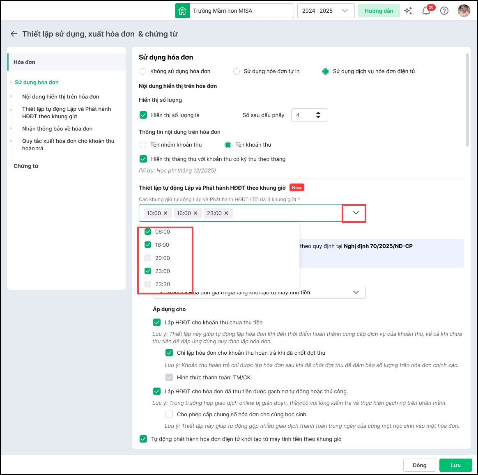Open the 'Chứng từ' sidebar section

[26, 166]
